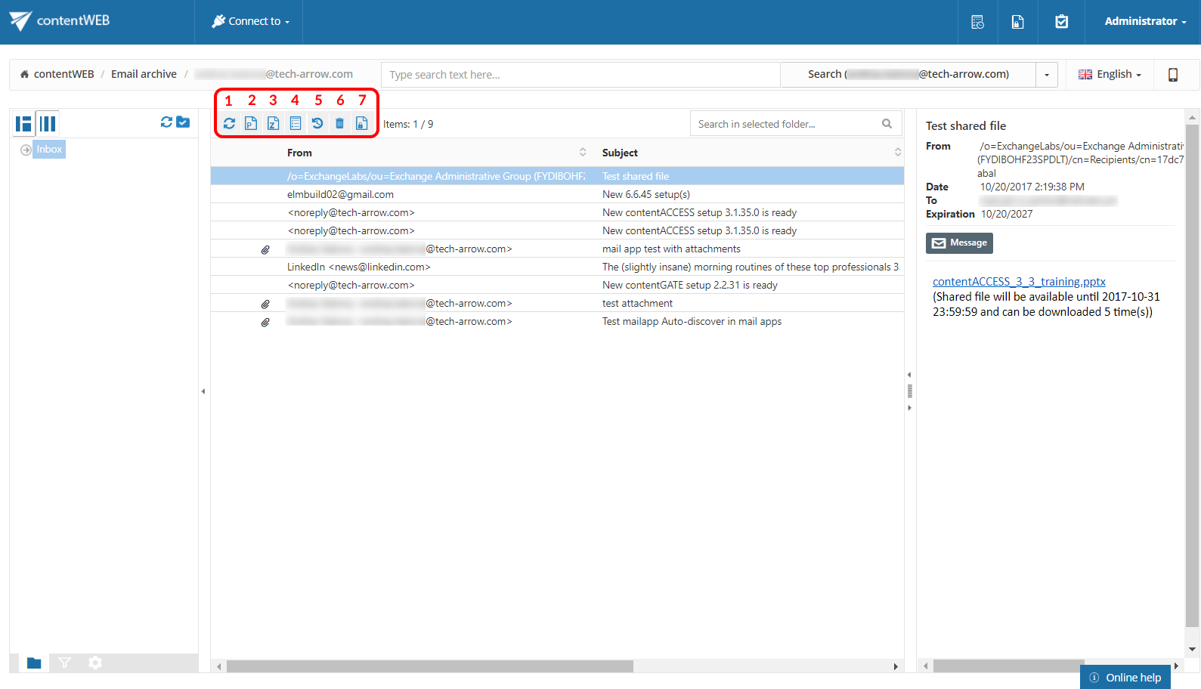
Task: Open the filter tab at the pane bottom
Action: tap(64, 663)
